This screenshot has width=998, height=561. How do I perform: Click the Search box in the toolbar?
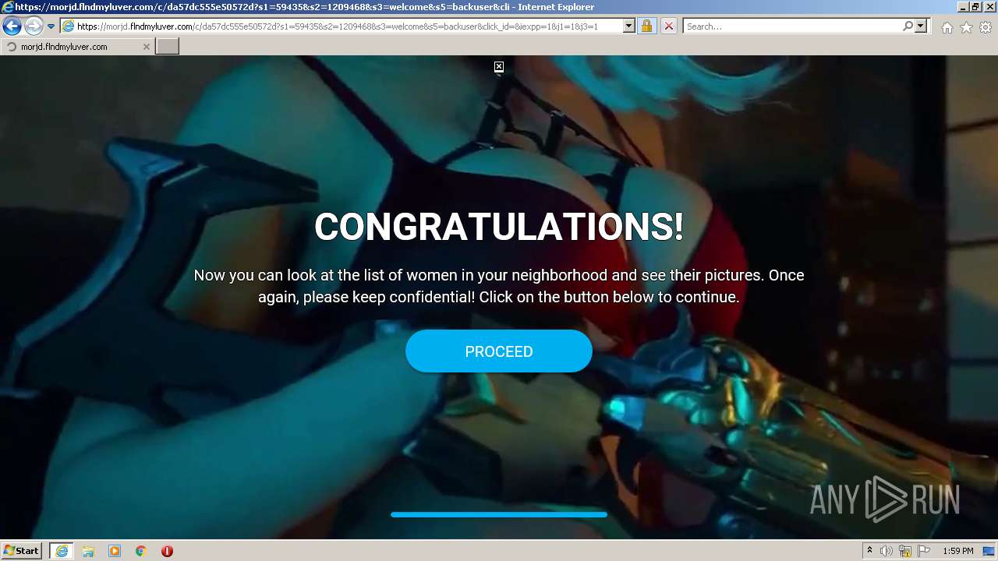click(791, 26)
